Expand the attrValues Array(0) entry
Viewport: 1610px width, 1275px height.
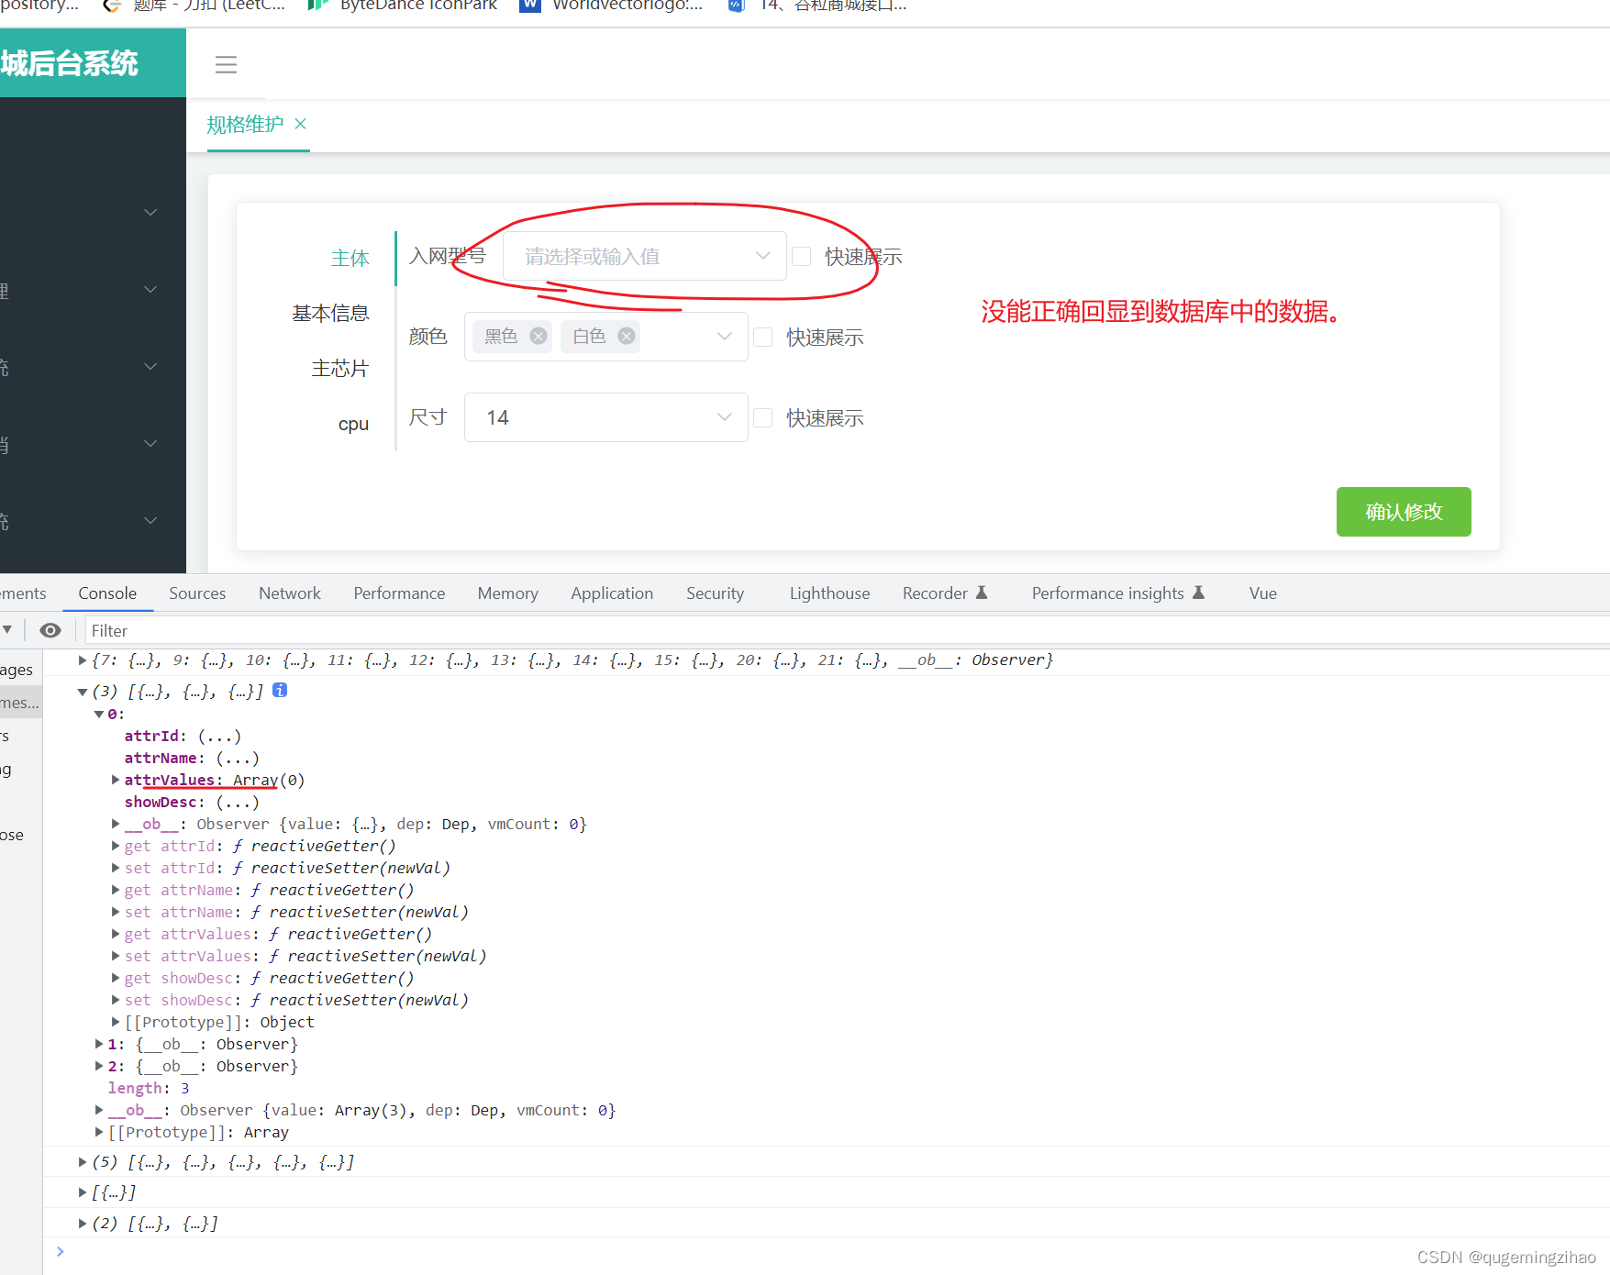pyautogui.click(x=116, y=780)
